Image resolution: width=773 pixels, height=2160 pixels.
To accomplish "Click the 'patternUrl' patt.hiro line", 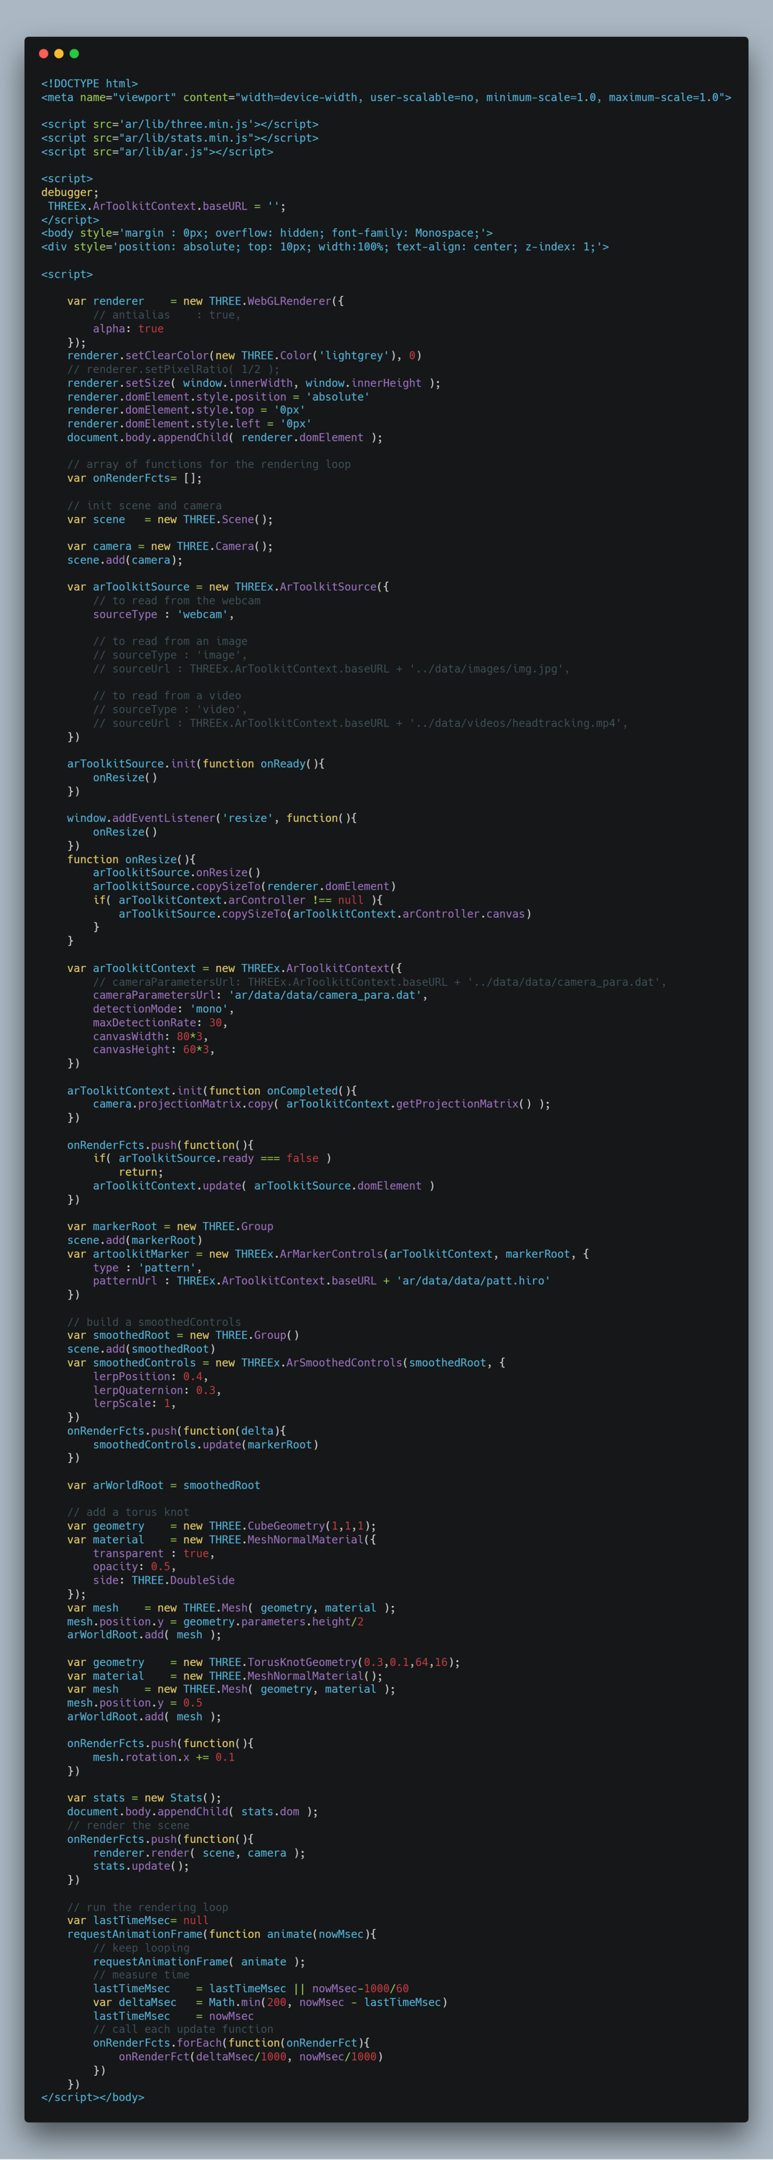I will [x=322, y=1282].
